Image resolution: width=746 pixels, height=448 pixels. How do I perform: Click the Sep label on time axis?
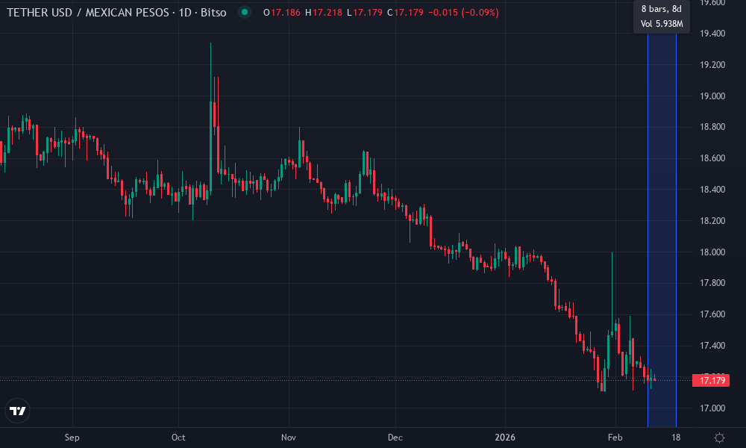[72, 438]
